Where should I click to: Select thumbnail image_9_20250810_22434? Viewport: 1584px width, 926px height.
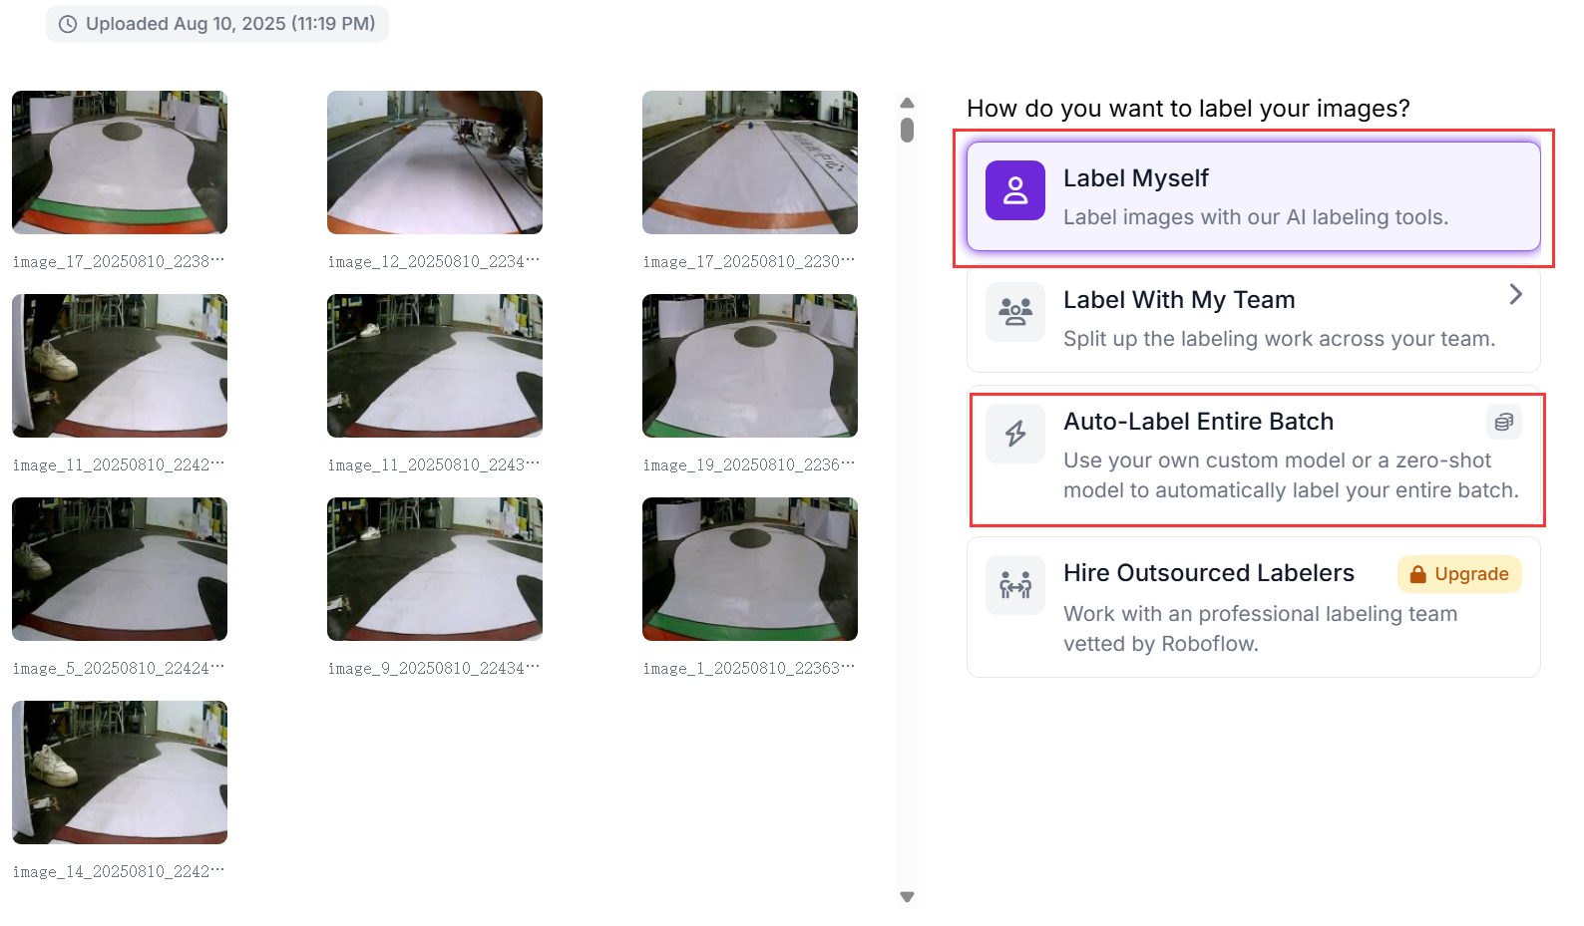click(x=435, y=569)
